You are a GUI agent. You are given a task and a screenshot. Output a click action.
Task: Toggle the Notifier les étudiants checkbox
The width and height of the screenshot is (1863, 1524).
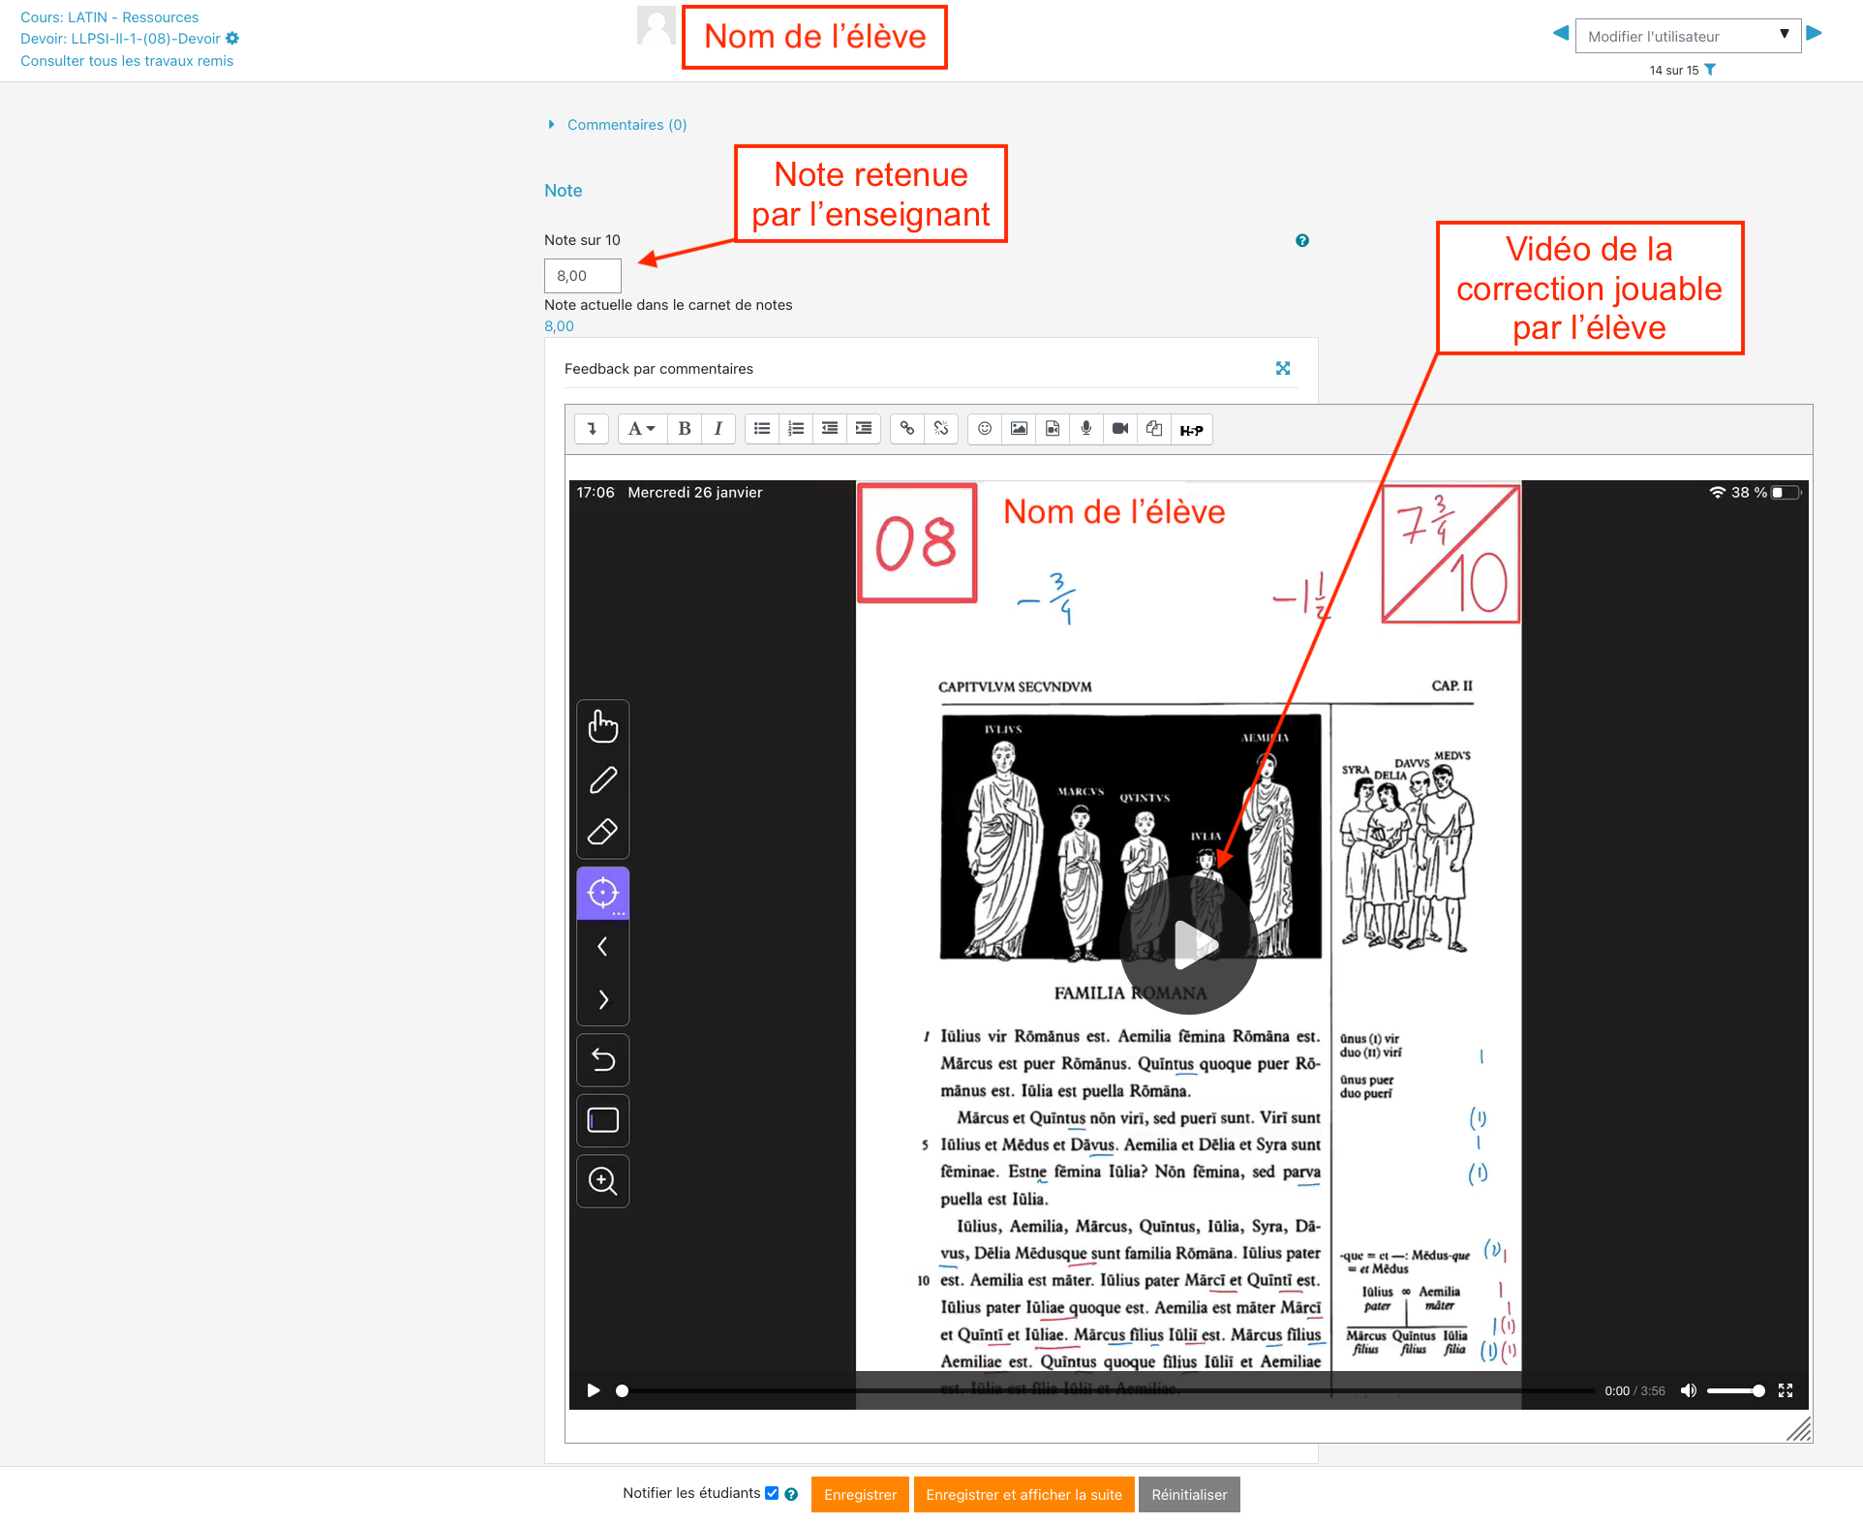coord(772,1493)
